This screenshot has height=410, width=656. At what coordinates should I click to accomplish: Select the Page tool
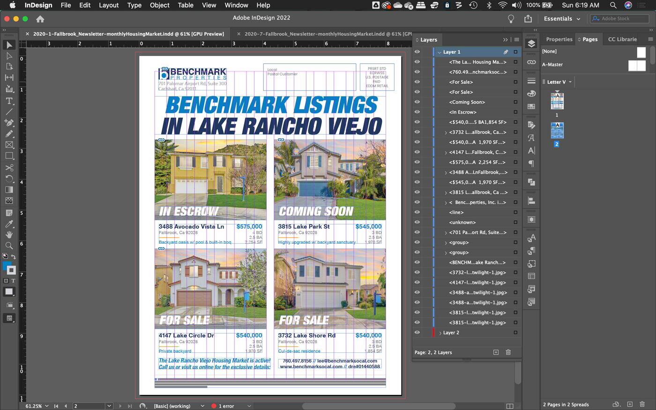tap(9, 67)
